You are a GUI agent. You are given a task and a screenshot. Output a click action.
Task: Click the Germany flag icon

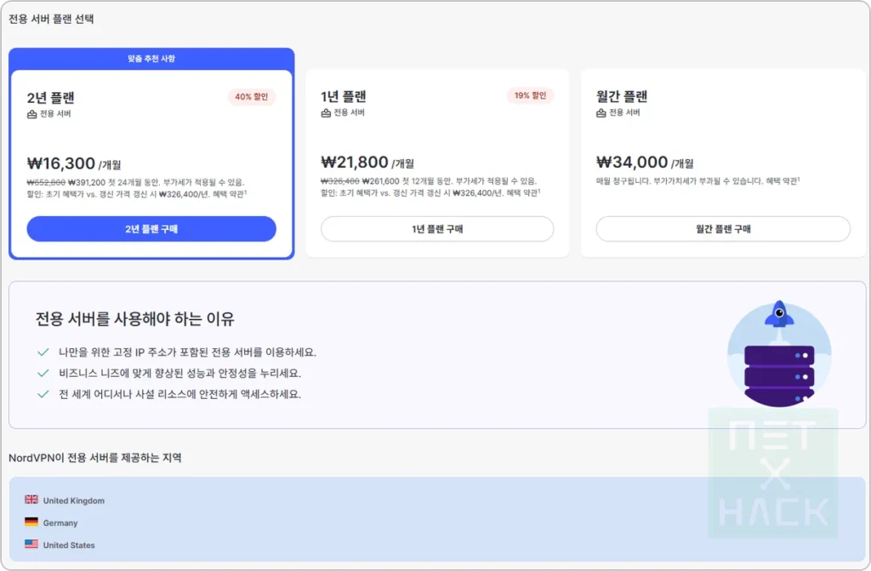[31, 522]
